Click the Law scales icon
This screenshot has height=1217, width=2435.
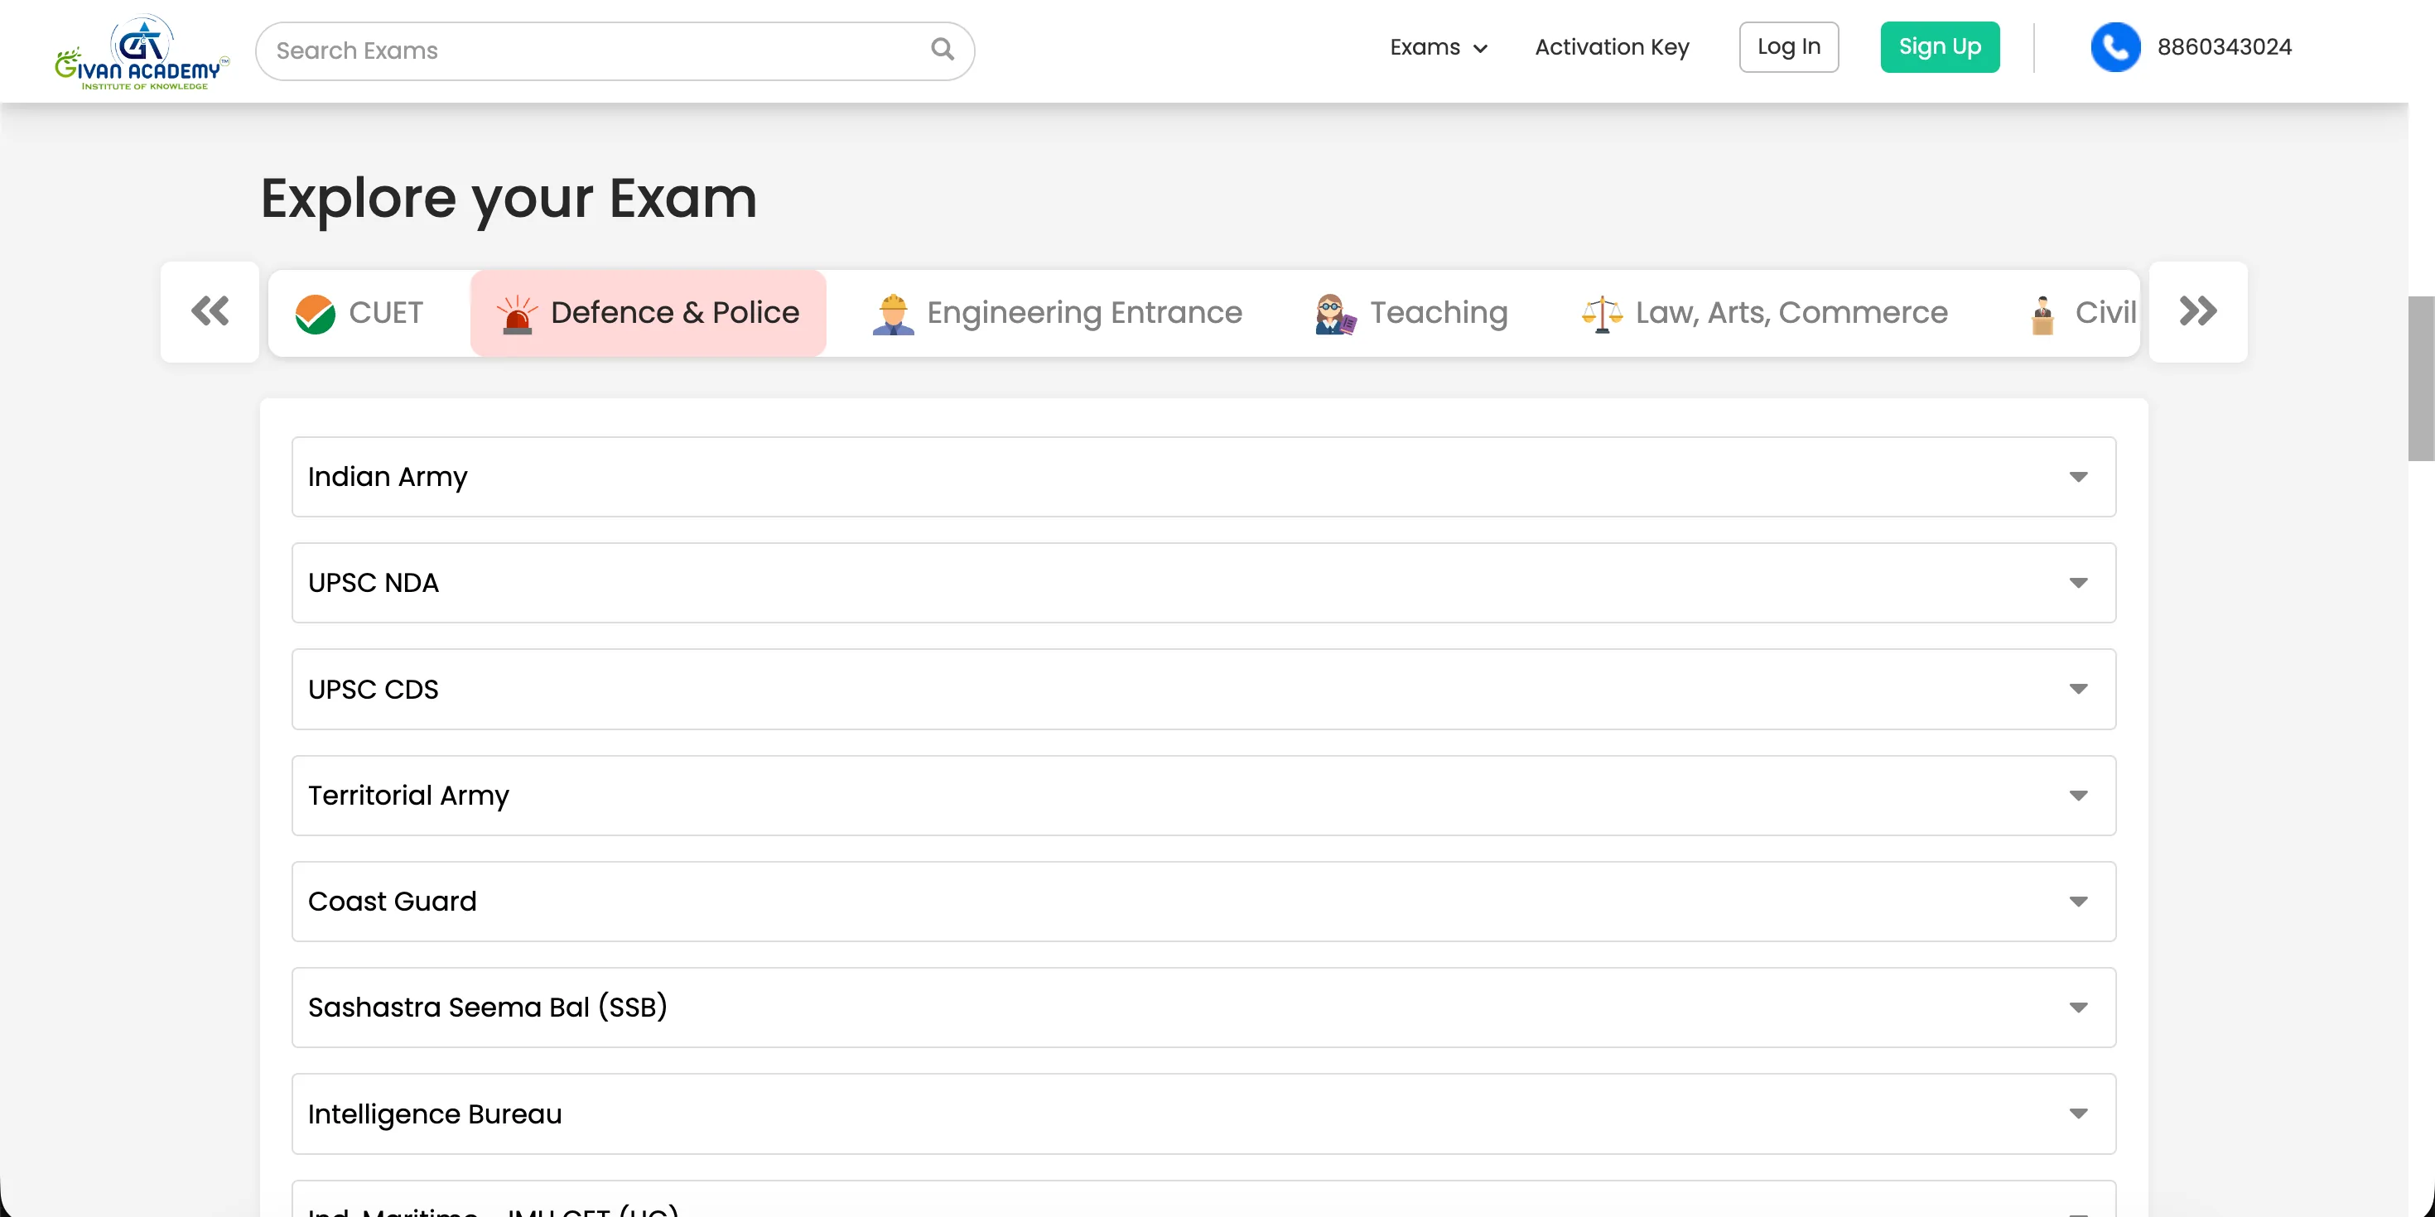[1601, 314]
